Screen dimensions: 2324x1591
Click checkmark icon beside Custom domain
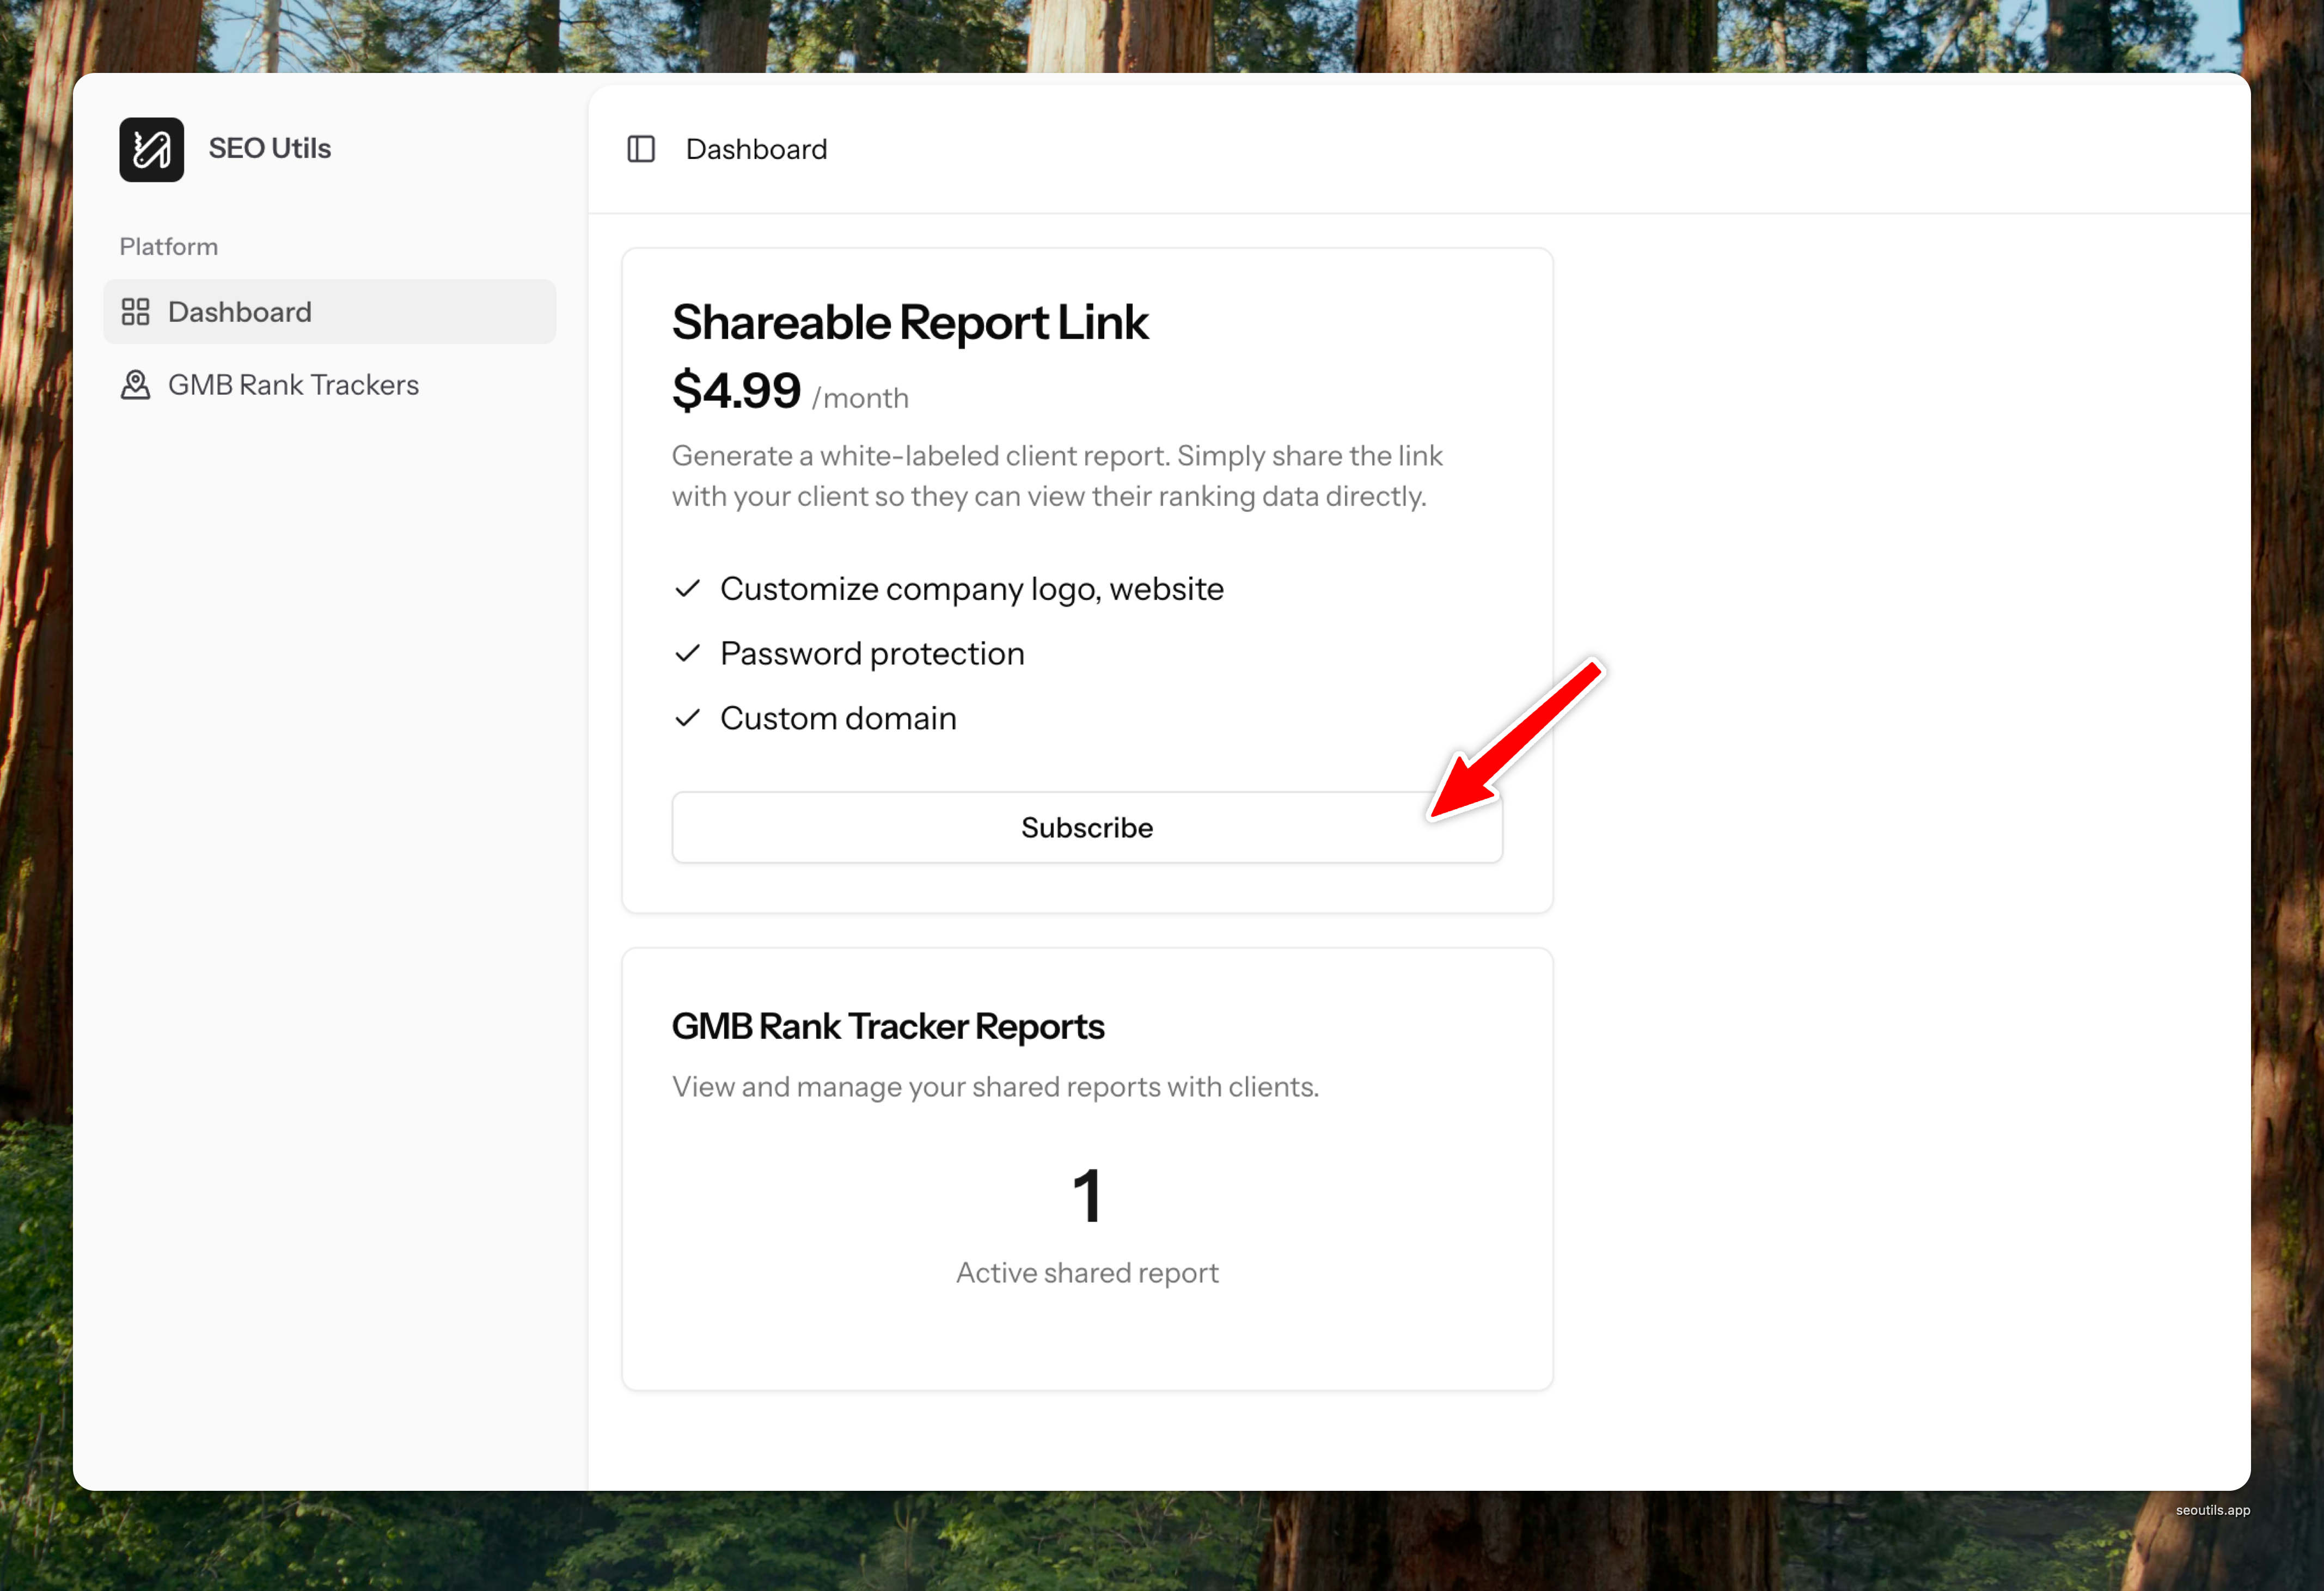687,718
